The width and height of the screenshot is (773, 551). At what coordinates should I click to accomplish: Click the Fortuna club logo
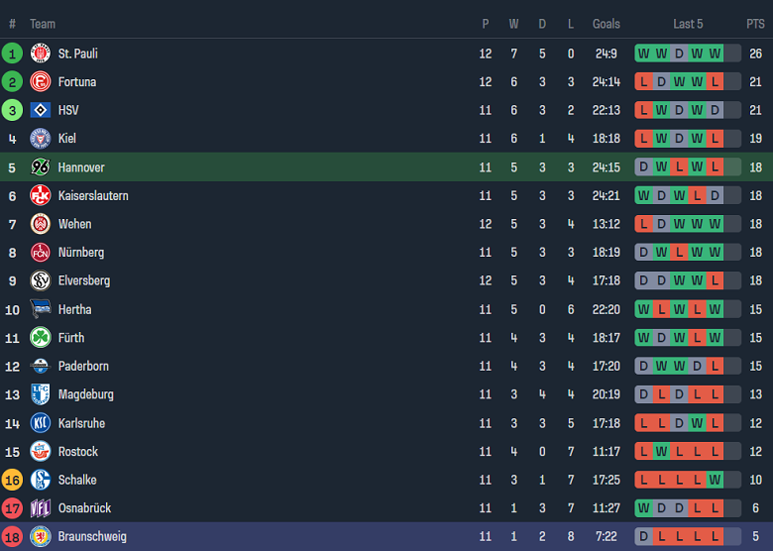(x=41, y=82)
